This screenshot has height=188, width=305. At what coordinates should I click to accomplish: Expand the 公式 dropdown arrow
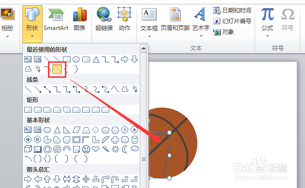tap(267, 36)
